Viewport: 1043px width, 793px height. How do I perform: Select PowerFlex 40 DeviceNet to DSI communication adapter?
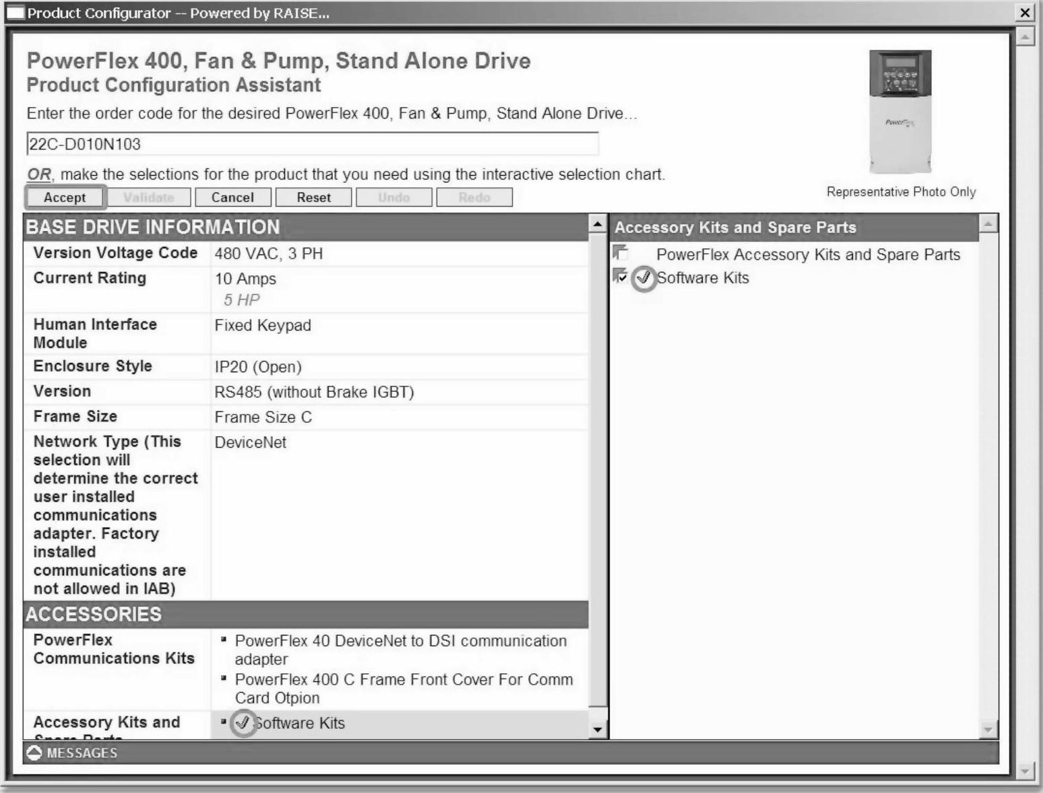[x=401, y=650]
